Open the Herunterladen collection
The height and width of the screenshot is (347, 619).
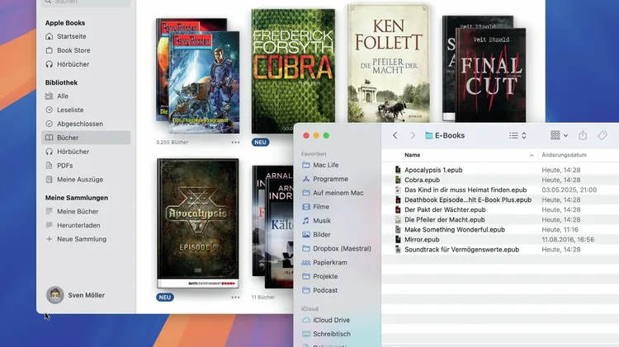tap(78, 226)
